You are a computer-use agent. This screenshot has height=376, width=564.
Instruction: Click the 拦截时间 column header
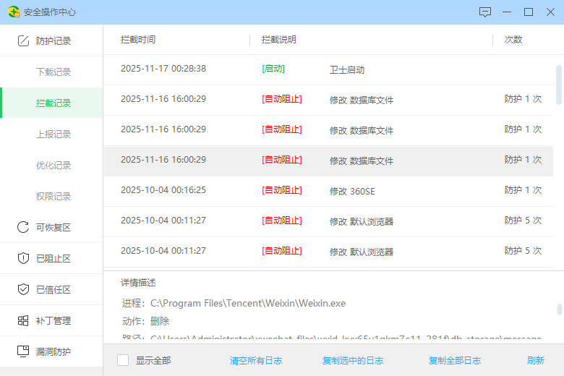[138, 40]
